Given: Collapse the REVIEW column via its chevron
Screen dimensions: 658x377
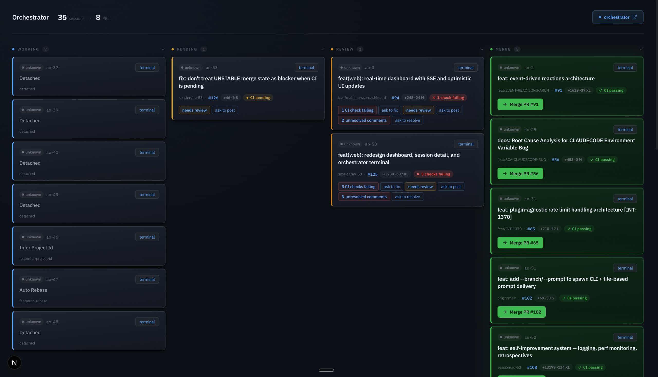Looking at the screenshot, I should coord(482,49).
